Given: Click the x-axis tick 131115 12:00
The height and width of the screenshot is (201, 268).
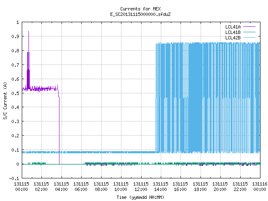Looking at the screenshot, I should coord(141,186).
